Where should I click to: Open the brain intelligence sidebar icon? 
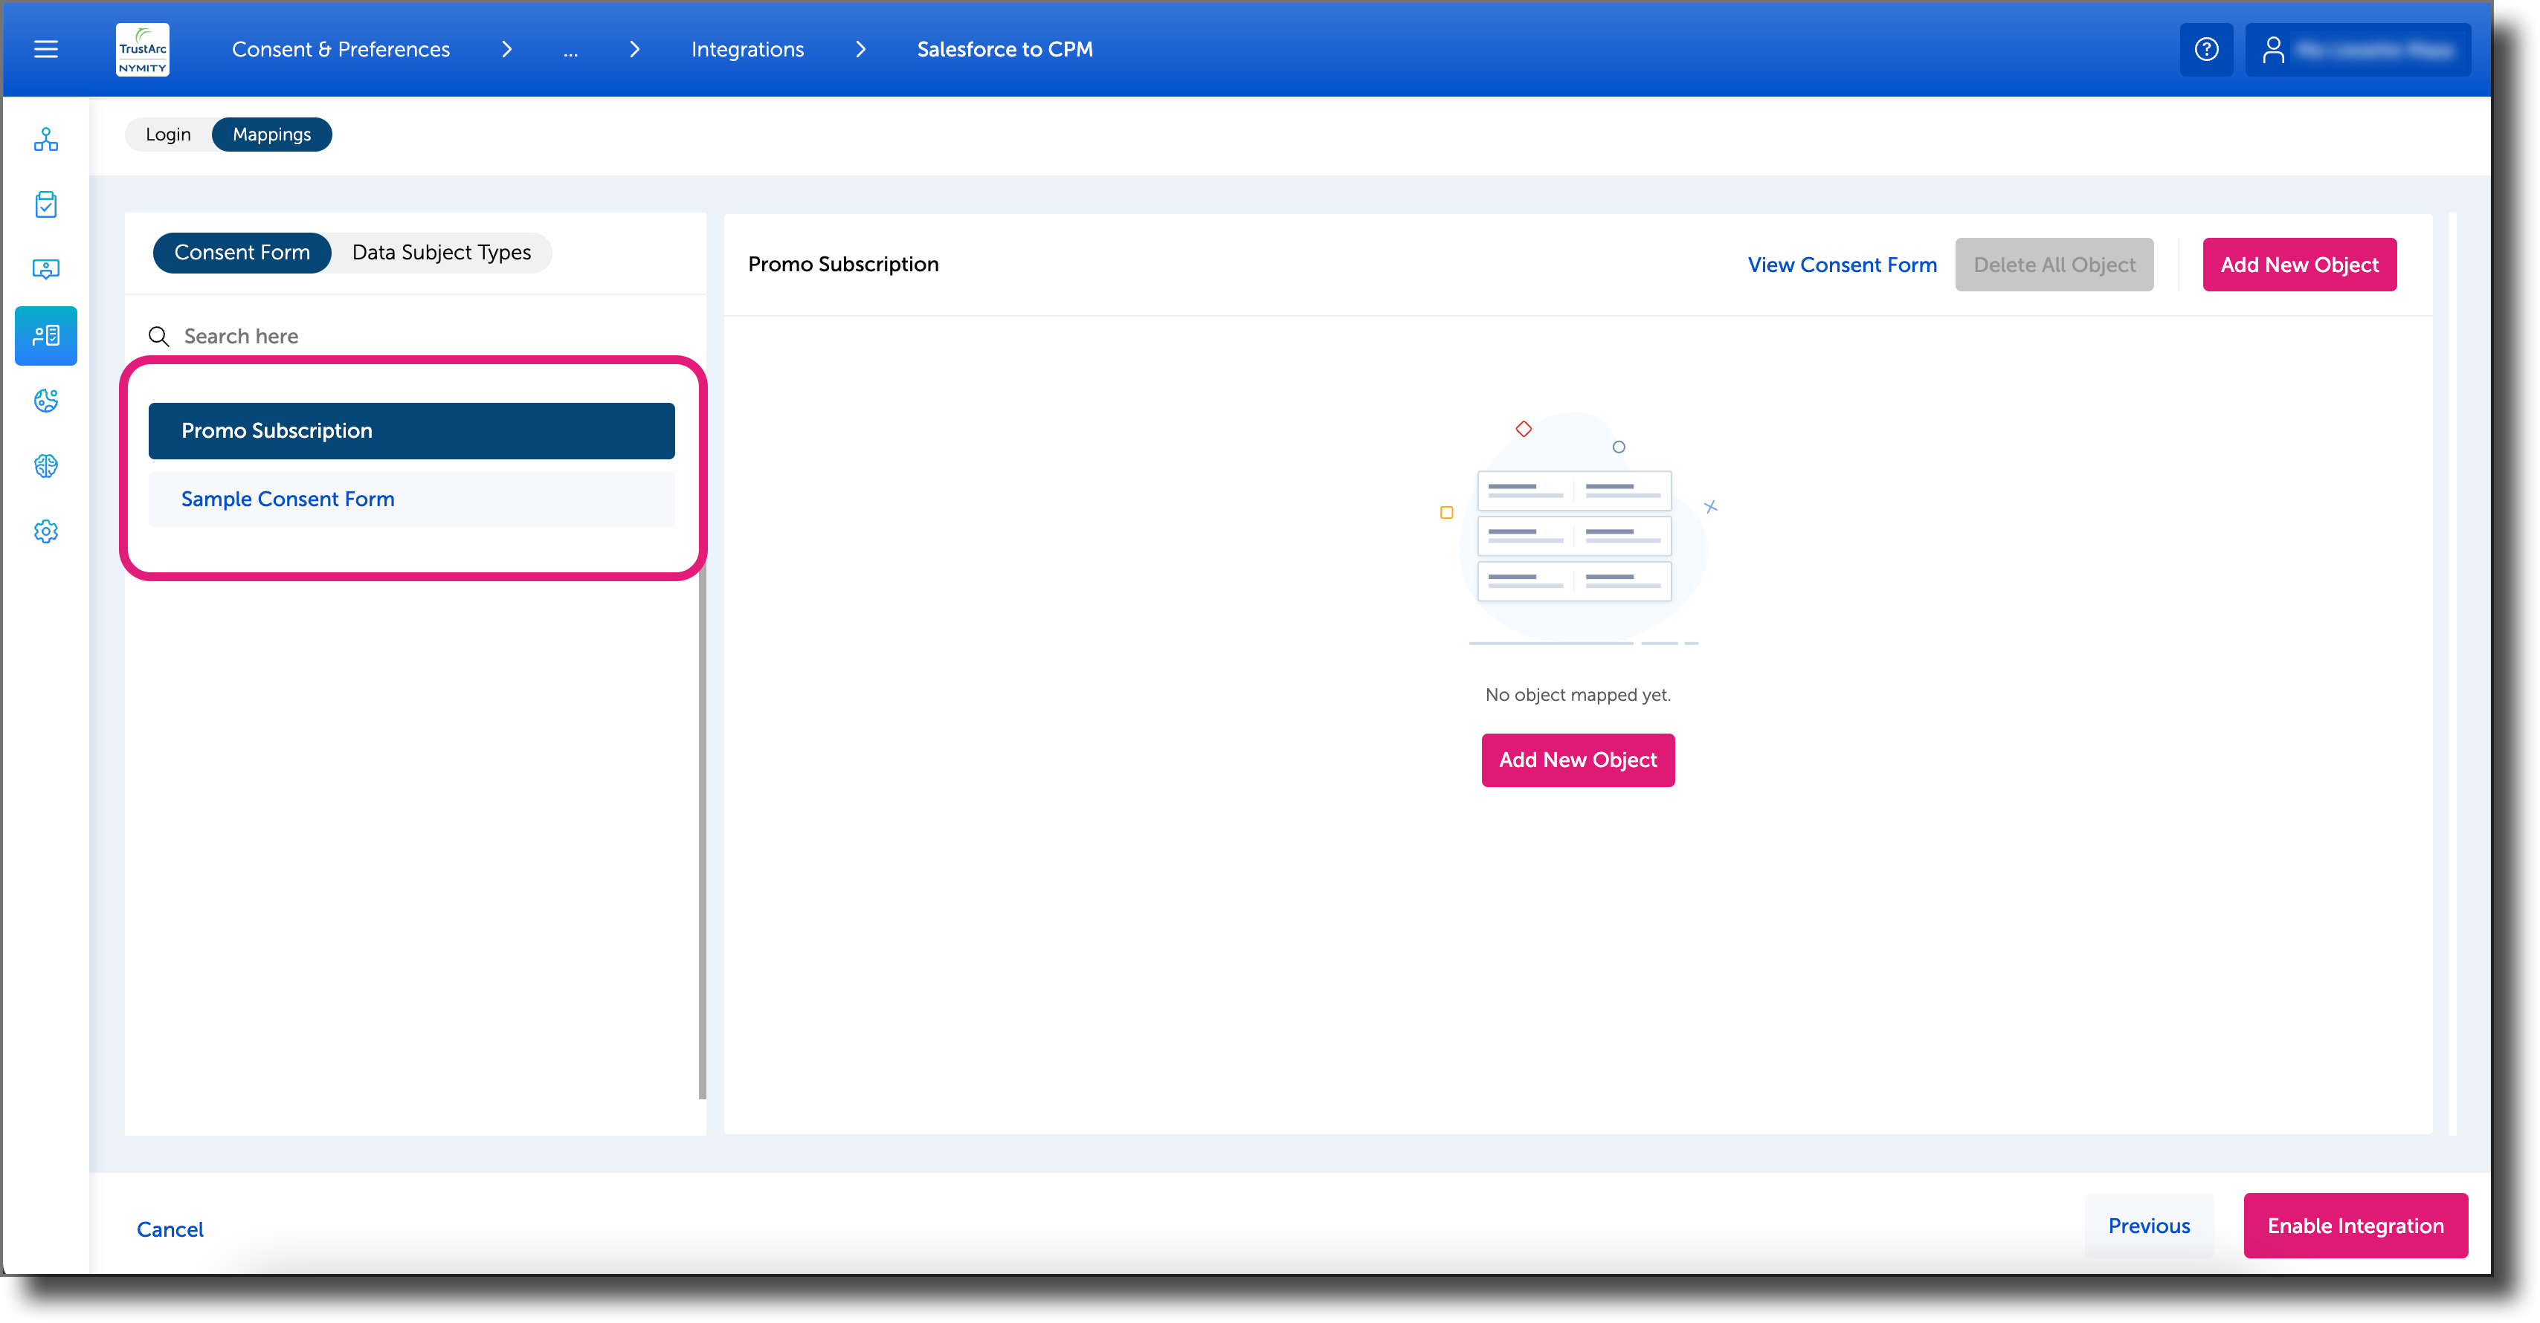click(45, 465)
